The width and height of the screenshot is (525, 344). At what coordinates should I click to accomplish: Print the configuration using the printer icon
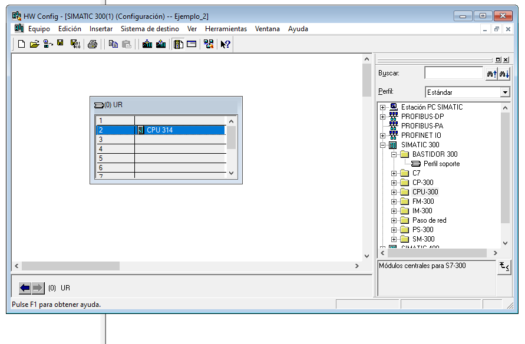click(x=93, y=44)
